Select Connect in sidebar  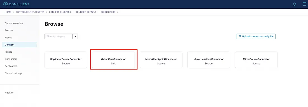coord(19,45)
